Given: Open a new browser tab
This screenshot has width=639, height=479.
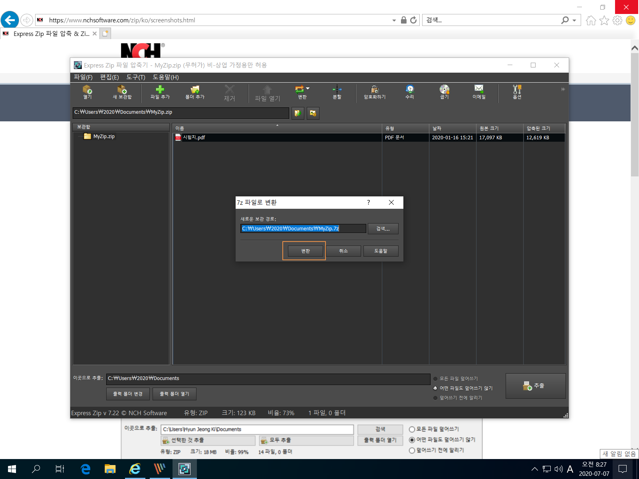Looking at the screenshot, I should [105, 34].
